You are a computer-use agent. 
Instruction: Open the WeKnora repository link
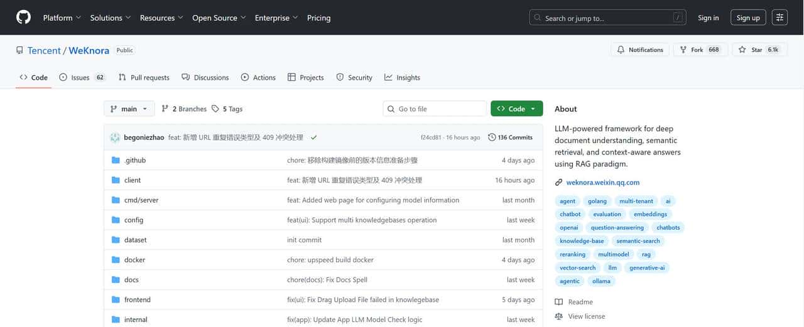pyautogui.click(x=89, y=50)
